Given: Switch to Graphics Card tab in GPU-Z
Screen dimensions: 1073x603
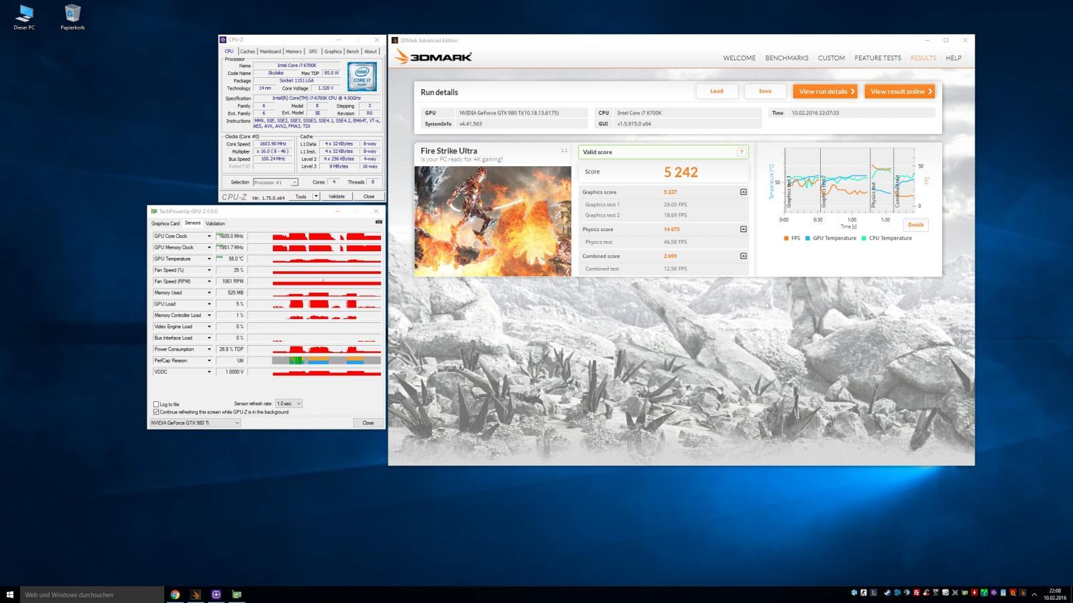Looking at the screenshot, I should pos(166,223).
